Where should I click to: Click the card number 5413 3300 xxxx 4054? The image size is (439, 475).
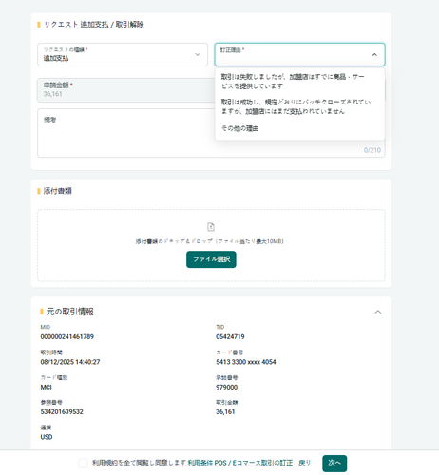(x=246, y=362)
